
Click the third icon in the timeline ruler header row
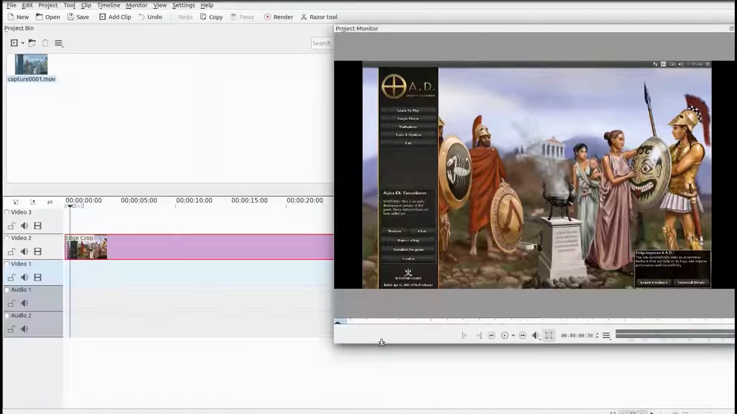click(x=50, y=202)
